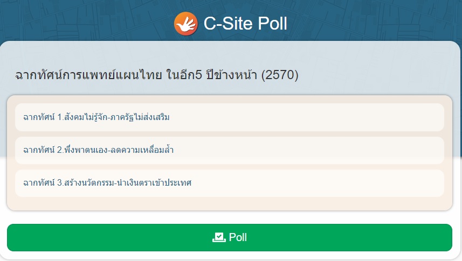Image resolution: width=462 pixels, height=261 pixels.
Task: Click the number 1 in the first option
Action: click(59, 117)
